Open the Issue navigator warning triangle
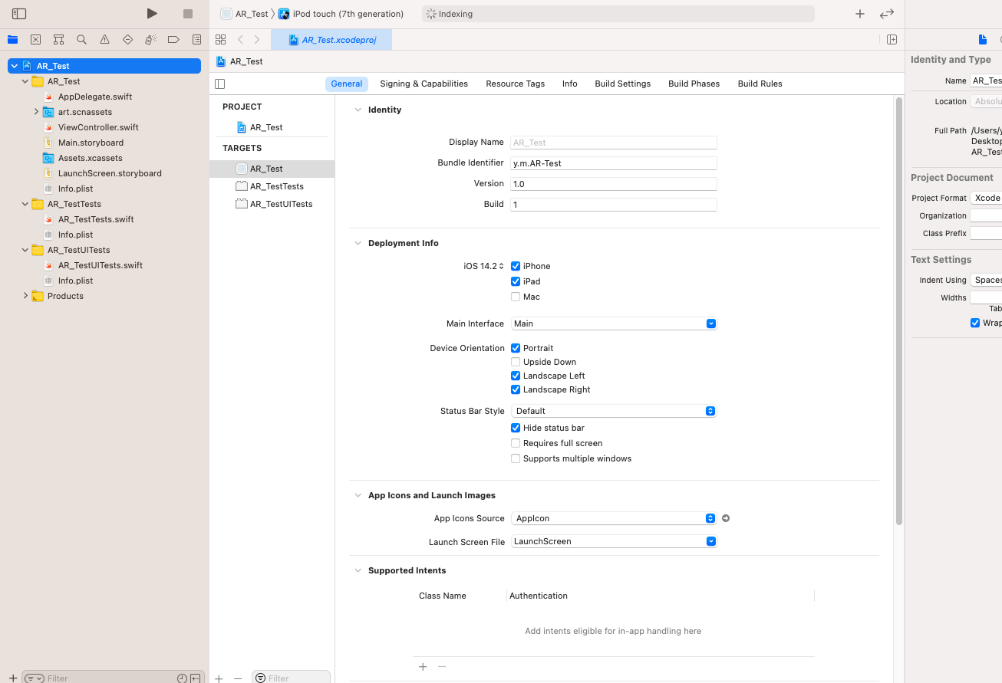The height and width of the screenshot is (683, 1002). (x=104, y=38)
